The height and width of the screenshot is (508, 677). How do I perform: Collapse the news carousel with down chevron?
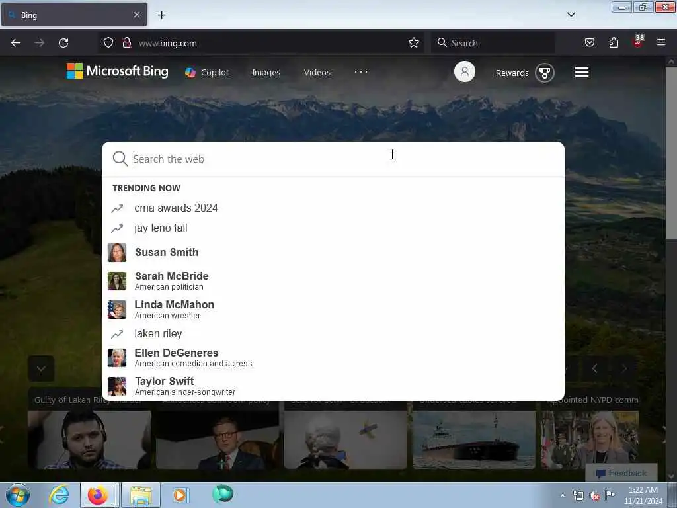[x=41, y=369]
